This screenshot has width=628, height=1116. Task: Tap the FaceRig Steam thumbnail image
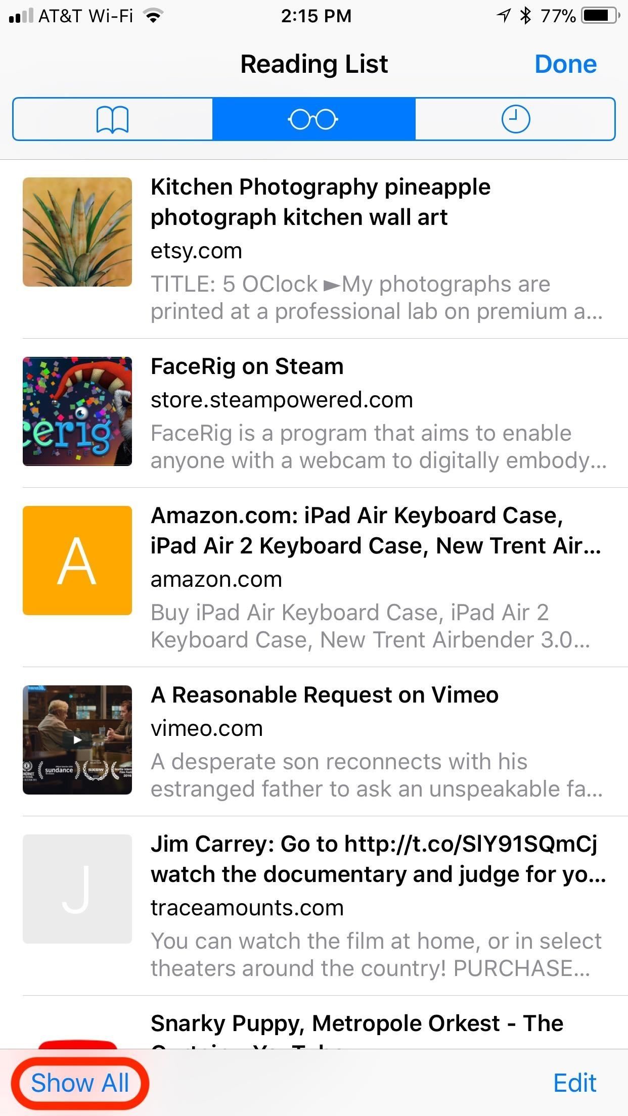pos(77,410)
